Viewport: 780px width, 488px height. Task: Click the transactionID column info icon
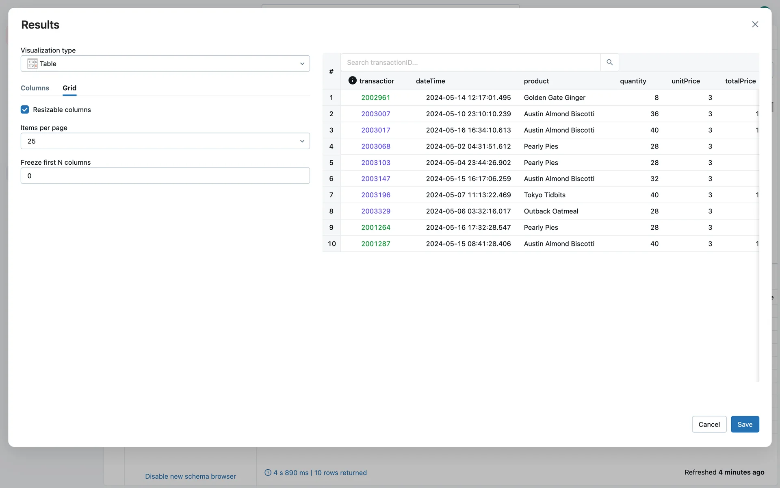coord(352,81)
